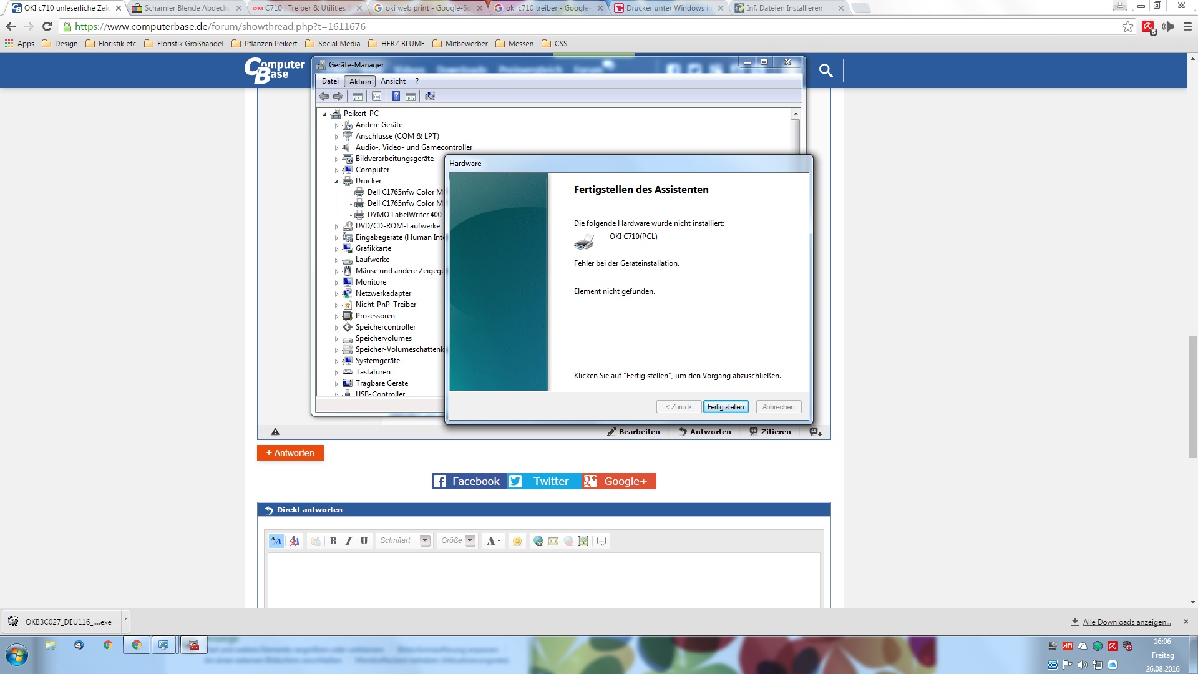1198x674 pixels.
Task: Open ComputerBase search magnifier icon
Action: pos(825,71)
